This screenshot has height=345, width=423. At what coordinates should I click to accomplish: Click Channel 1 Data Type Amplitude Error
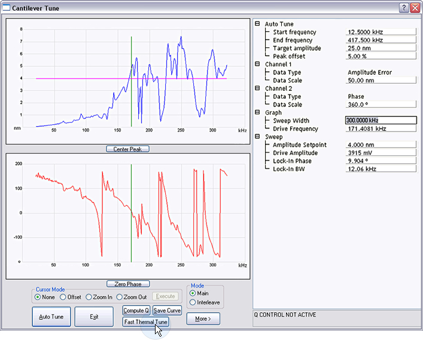point(370,72)
